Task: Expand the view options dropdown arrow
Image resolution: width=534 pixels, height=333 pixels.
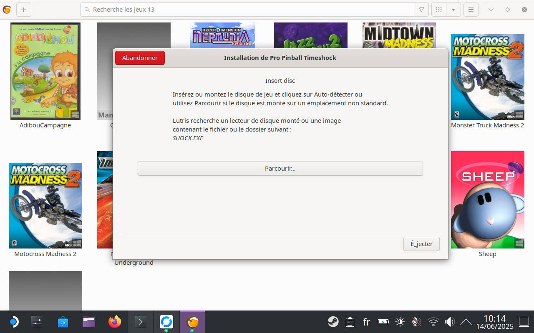Action: pyautogui.click(x=453, y=9)
